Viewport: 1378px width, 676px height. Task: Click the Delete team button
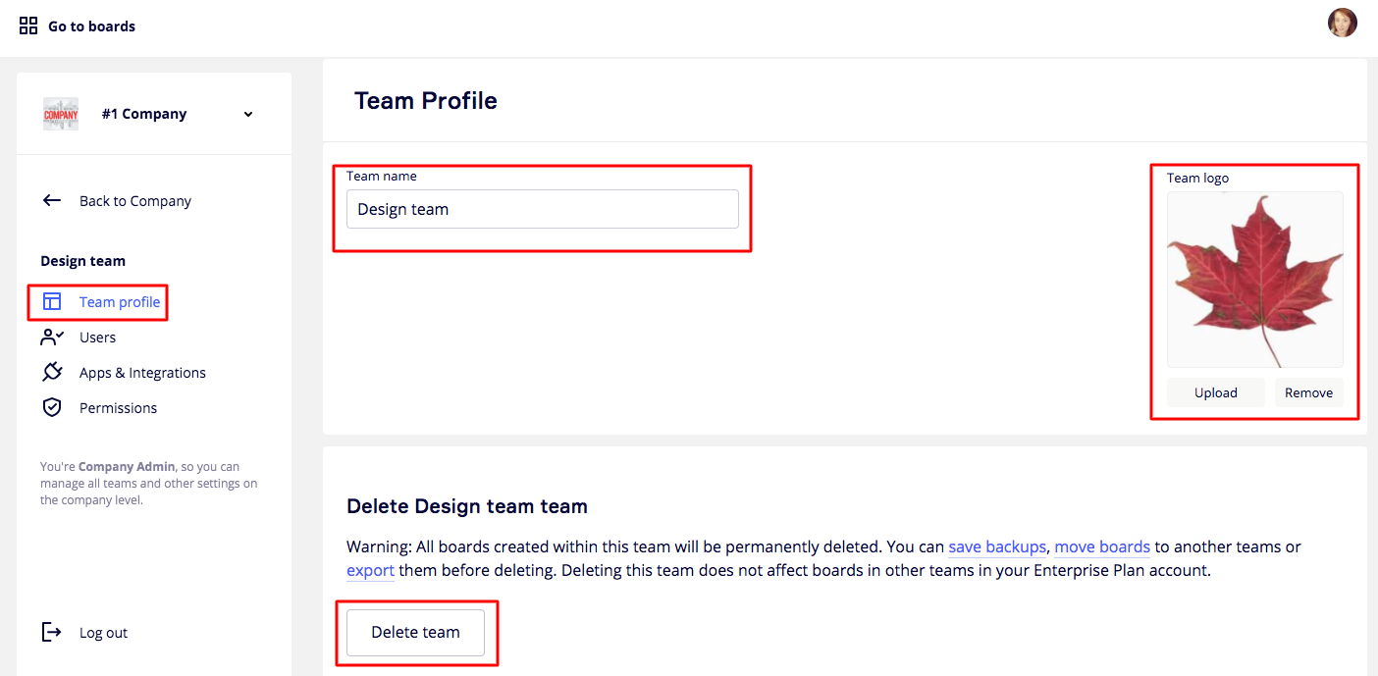[415, 633]
